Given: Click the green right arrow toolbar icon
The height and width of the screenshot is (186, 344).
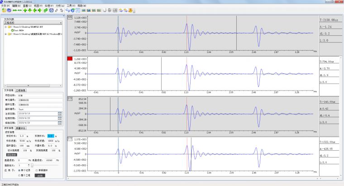Looking at the screenshot, I should click(x=40, y=10).
